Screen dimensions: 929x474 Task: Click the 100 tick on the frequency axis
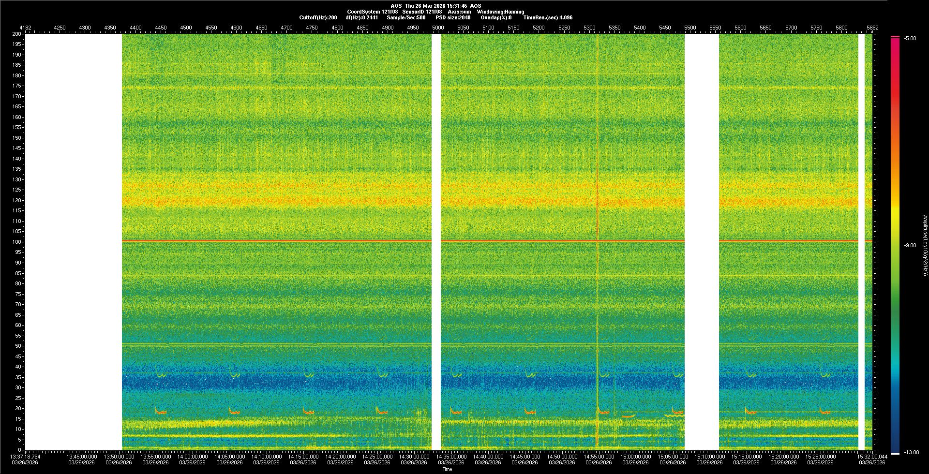17,242
